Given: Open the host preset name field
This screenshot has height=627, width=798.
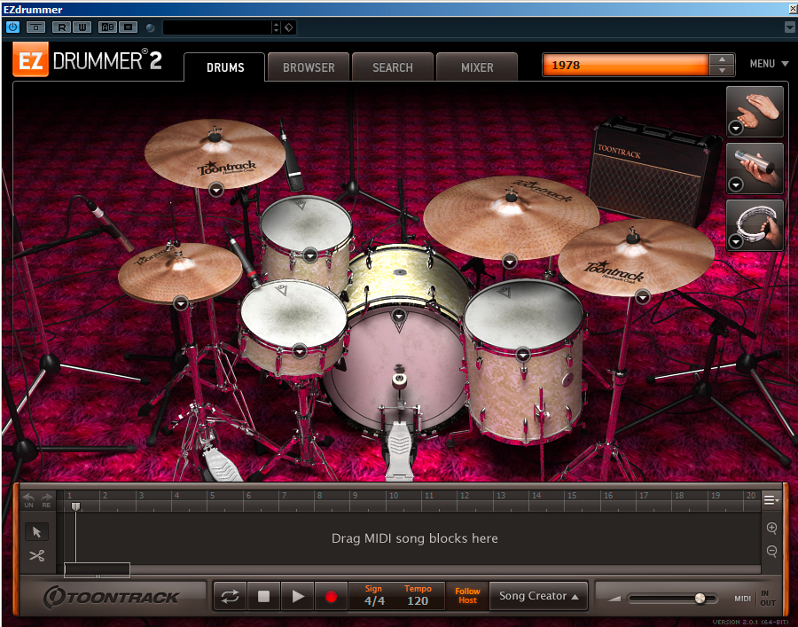Looking at the screenshot, I should pyautogui.click(x=217, y=27).
